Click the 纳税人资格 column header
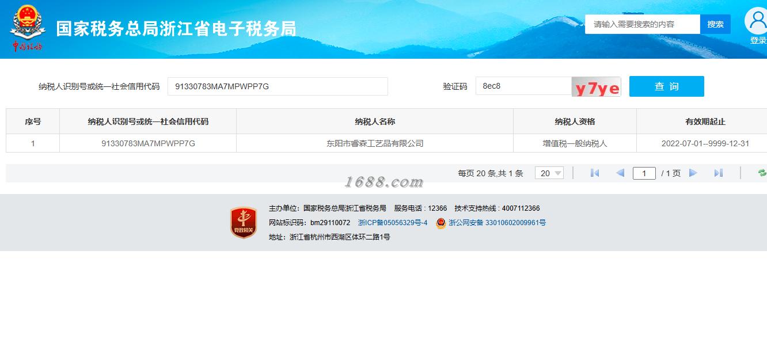This screenshot has width=767, height=361. pos(575,121)
